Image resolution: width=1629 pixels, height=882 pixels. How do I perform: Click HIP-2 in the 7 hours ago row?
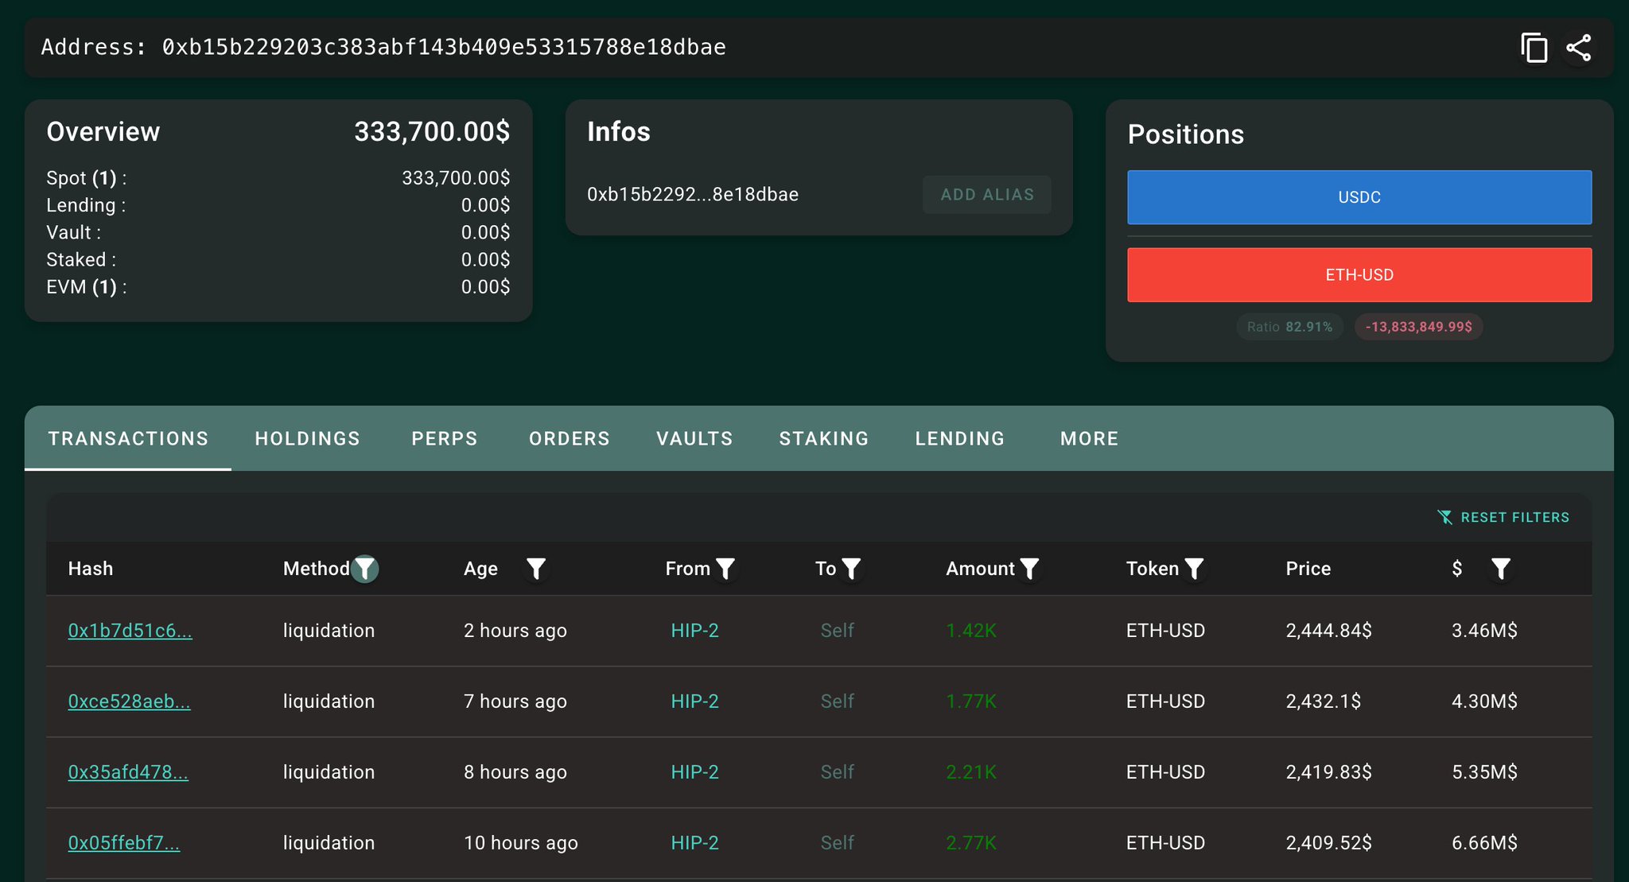(694, 701)
